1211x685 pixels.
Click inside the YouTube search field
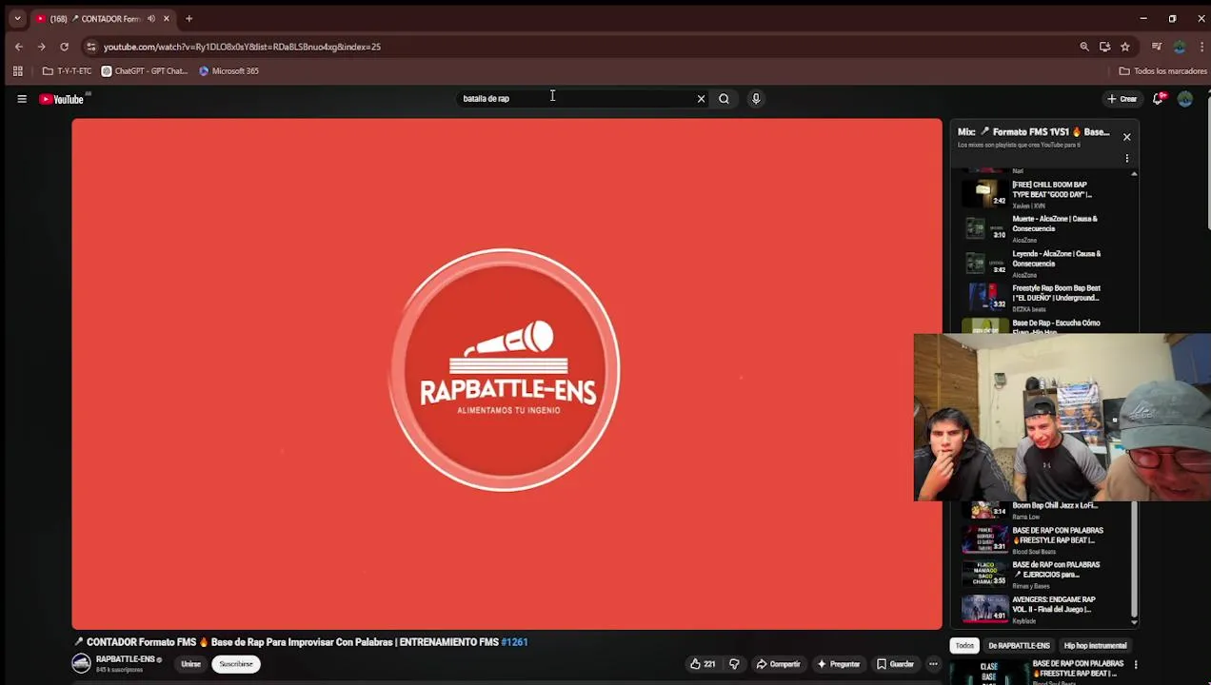[x=576, y=99]
